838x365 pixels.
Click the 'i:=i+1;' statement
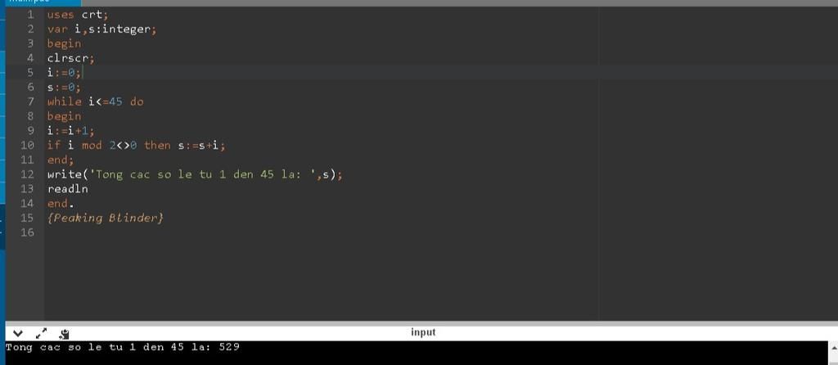tap(70, 130)
